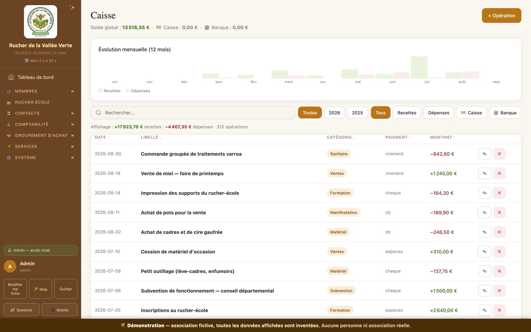Delete the Achat de pots pour la vente row
The width and height of the screenshot is (531, 332).
[499, 212]
